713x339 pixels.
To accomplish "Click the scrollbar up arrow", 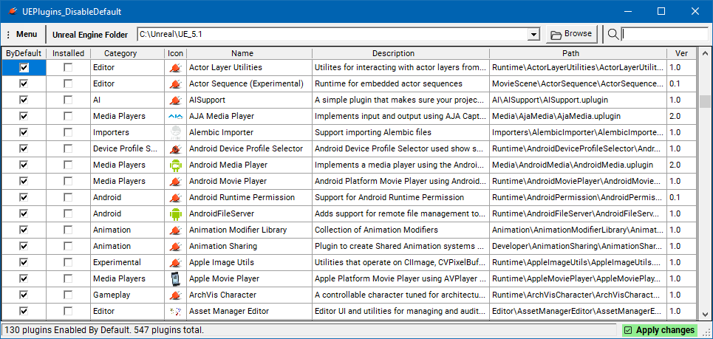I will [x=705, y=54].
